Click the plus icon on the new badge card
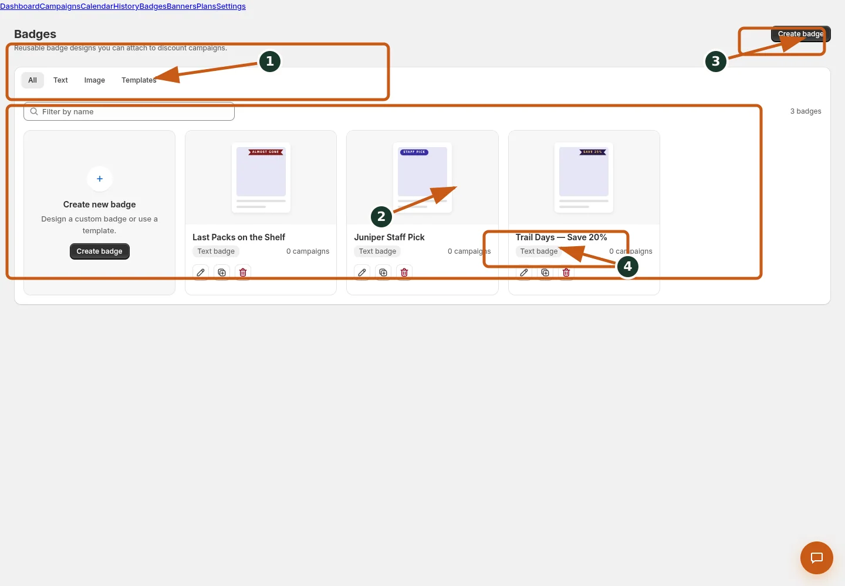 click(100, 179)
